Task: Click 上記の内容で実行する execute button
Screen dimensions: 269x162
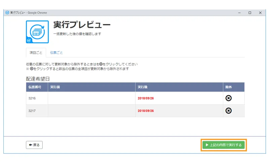Action: (x=224, y=145)
